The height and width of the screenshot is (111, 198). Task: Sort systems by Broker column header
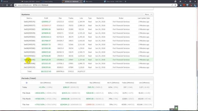tap(121, 18)
